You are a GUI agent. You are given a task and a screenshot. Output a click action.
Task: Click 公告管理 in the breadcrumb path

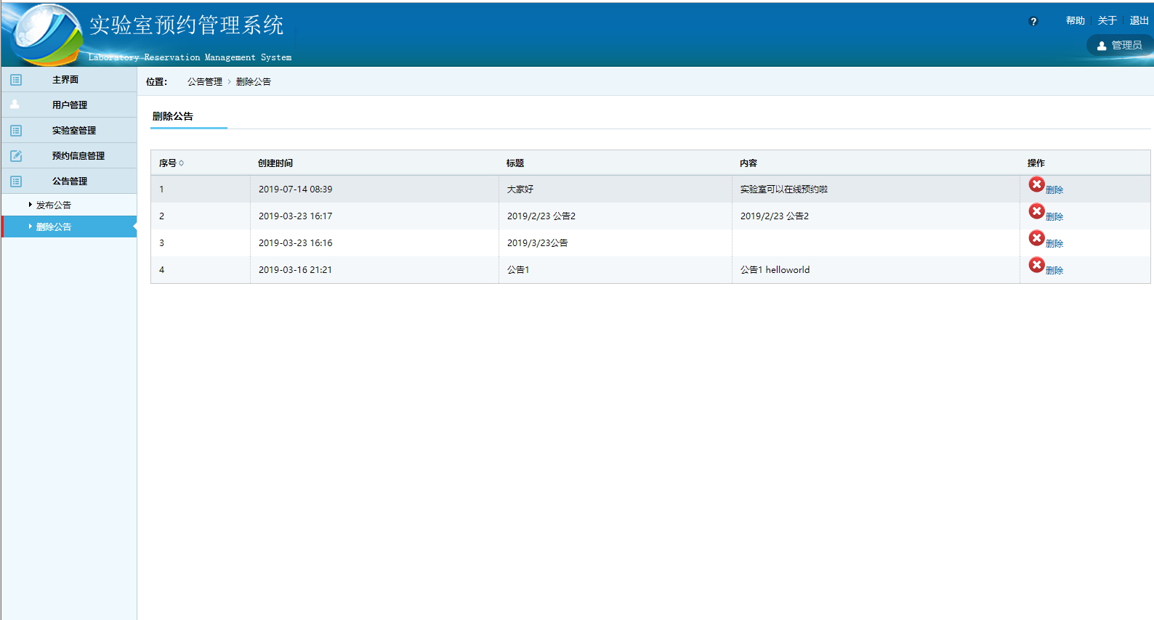[205, 82]
